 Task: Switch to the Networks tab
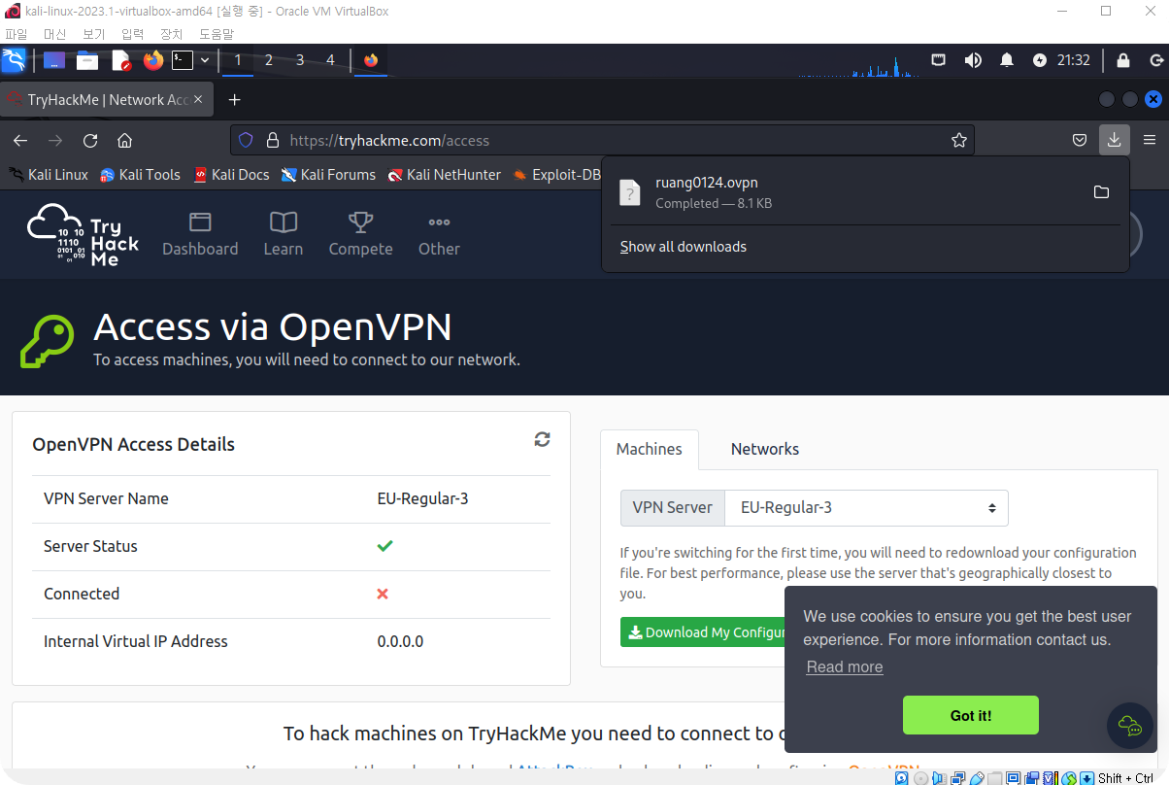(x=765, y=449)
